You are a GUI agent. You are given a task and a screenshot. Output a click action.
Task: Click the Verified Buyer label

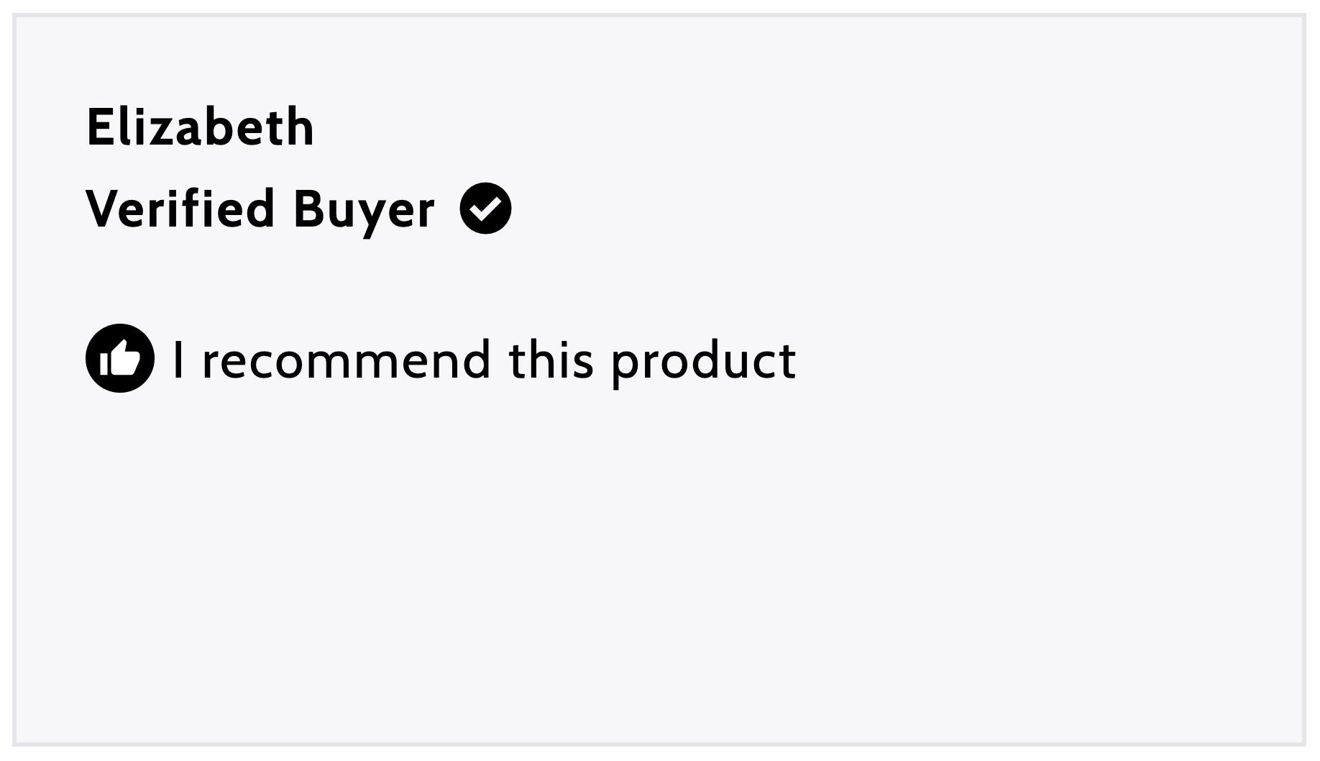[260, 209]
